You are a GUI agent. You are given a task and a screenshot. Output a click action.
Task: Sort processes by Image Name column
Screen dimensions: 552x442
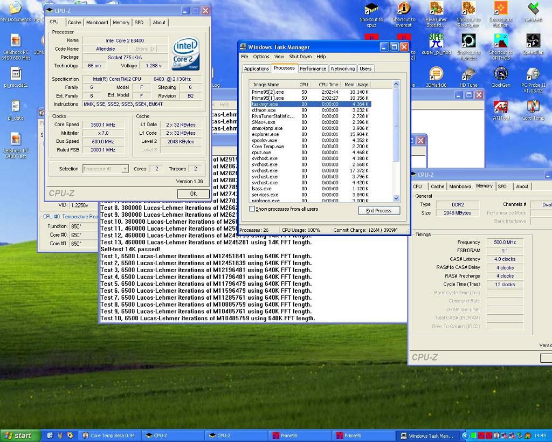click(272, 85)
